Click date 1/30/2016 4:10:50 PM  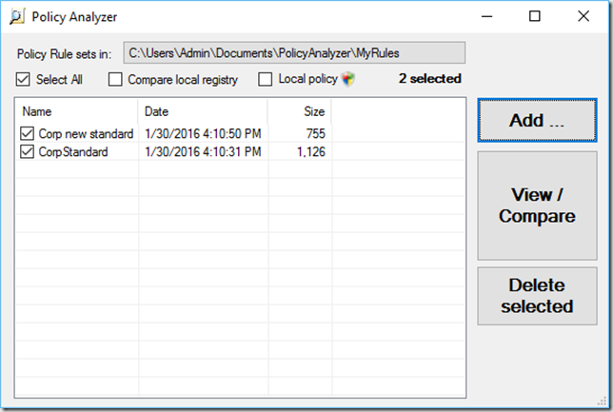[x=203, y=133]
